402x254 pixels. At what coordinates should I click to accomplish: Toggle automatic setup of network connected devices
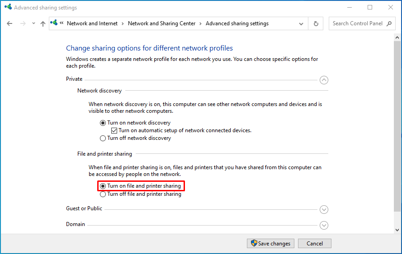click(114, 130)
